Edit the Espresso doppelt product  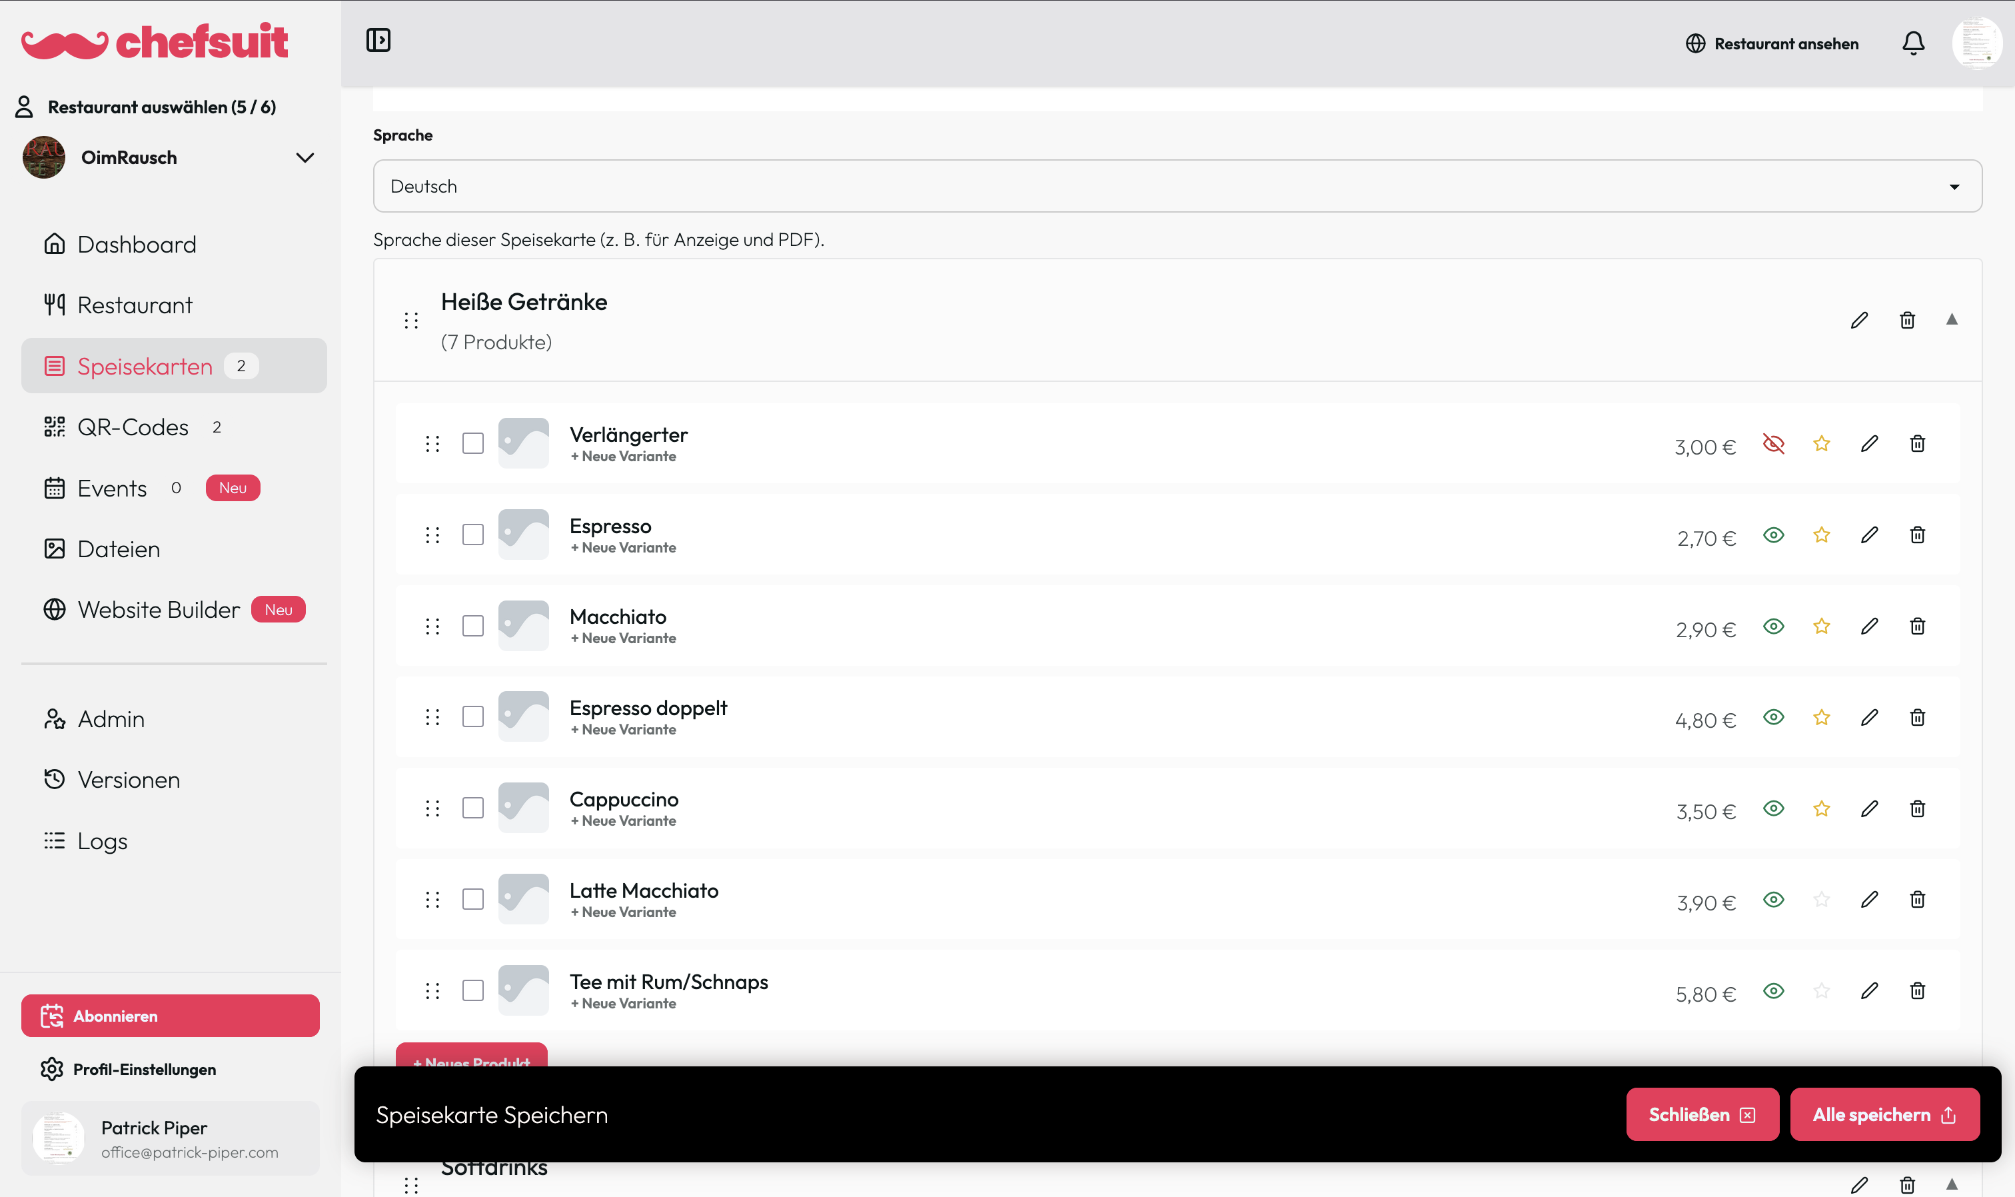click(1869, 717)
